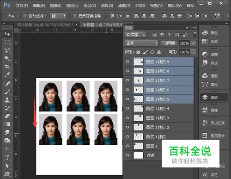Viewport: 231px width, 179px height.
Task: Select the Healing Brush tool
Action: 7,84
